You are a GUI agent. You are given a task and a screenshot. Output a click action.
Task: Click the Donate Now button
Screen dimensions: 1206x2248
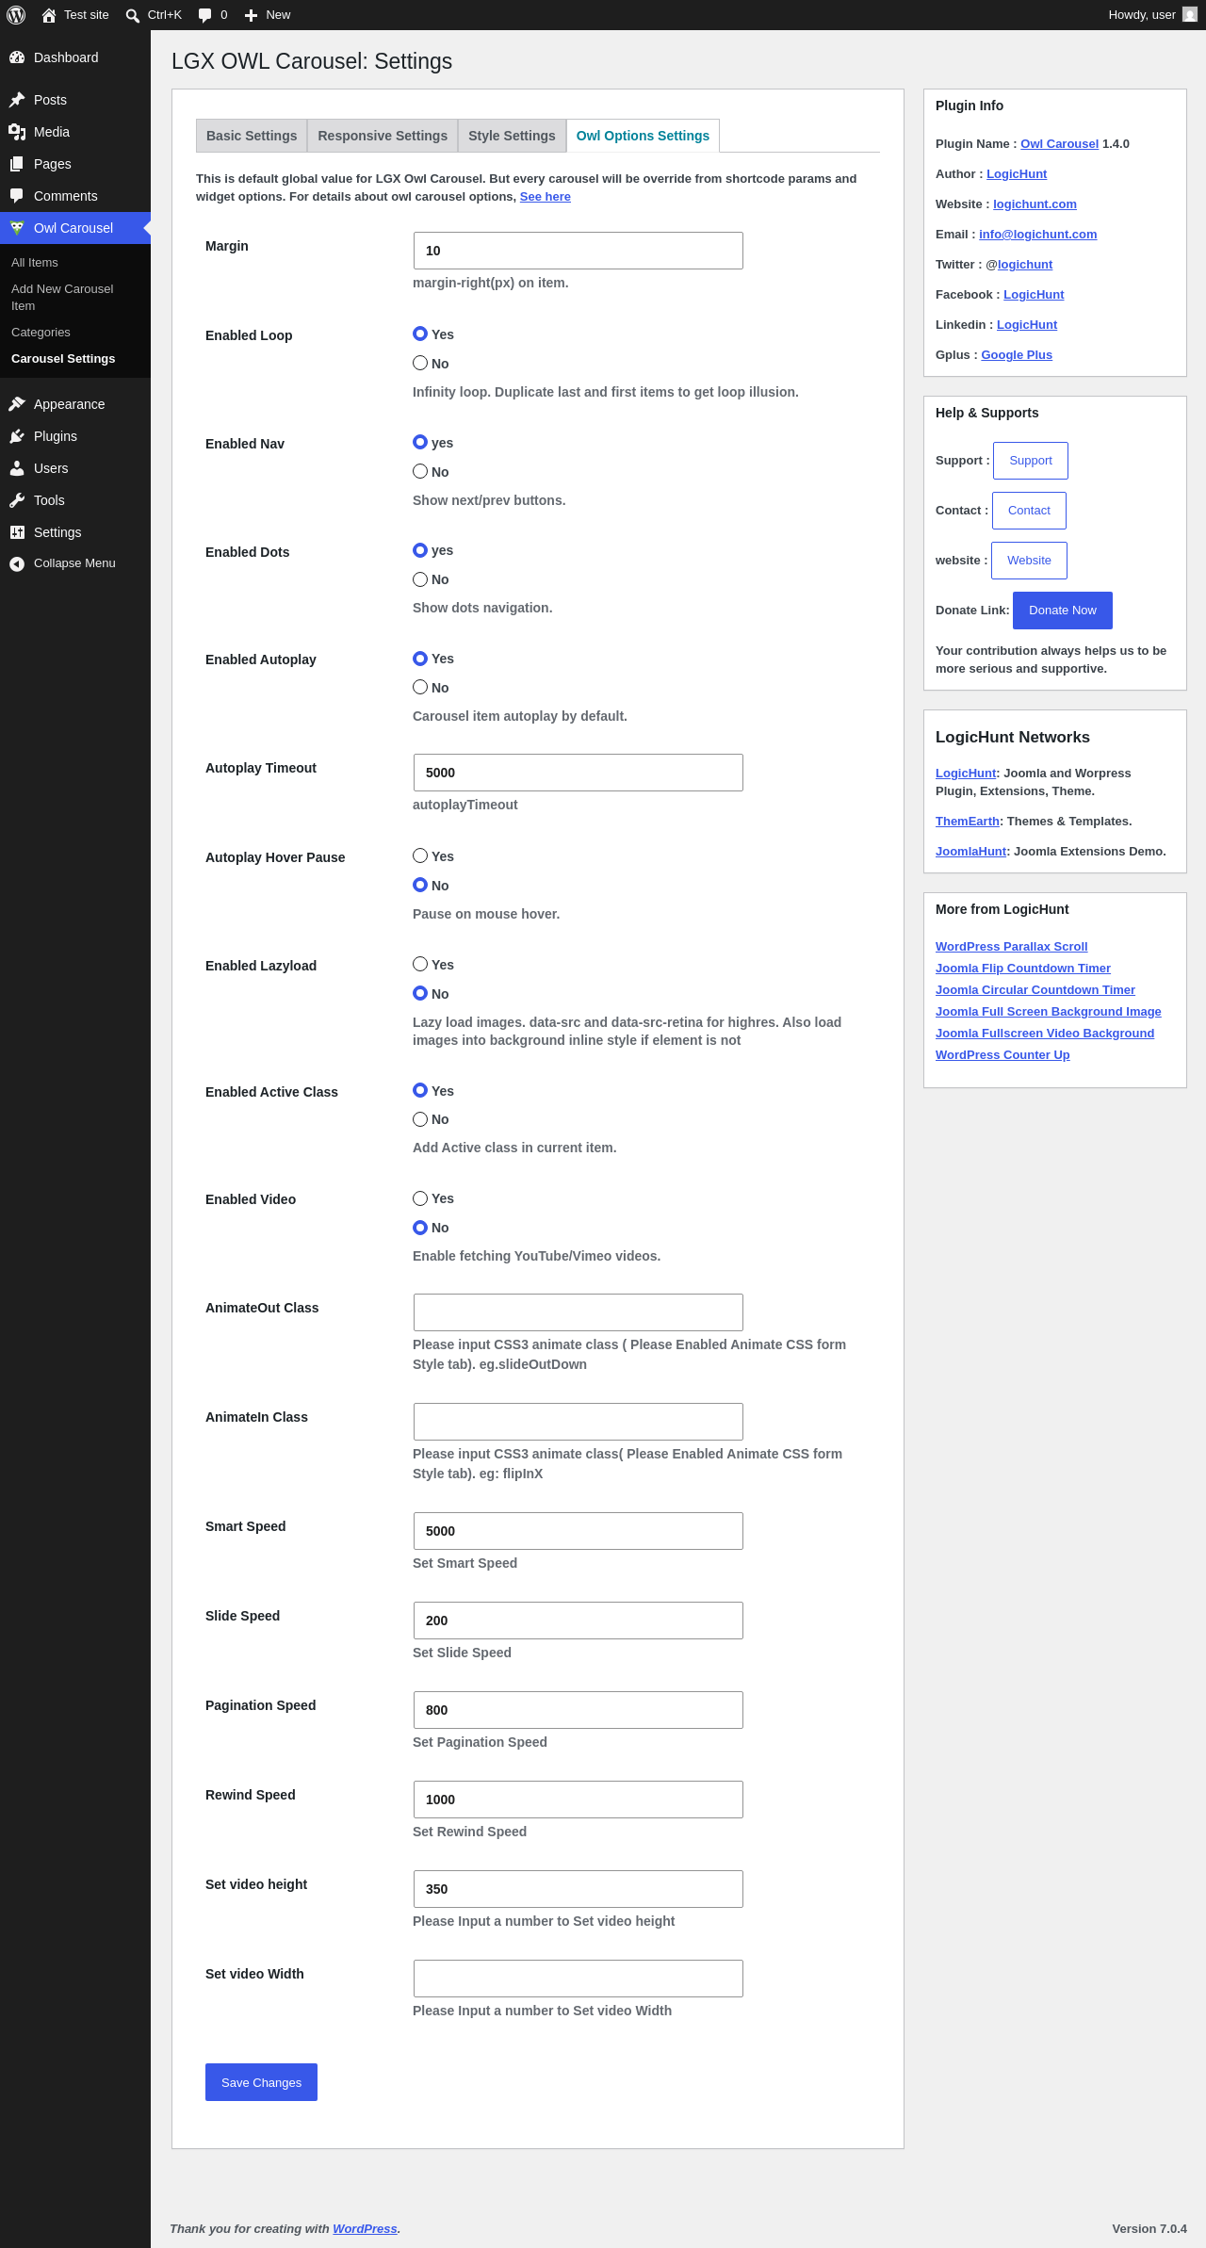pyautogui.click(x=1063, y=611)
